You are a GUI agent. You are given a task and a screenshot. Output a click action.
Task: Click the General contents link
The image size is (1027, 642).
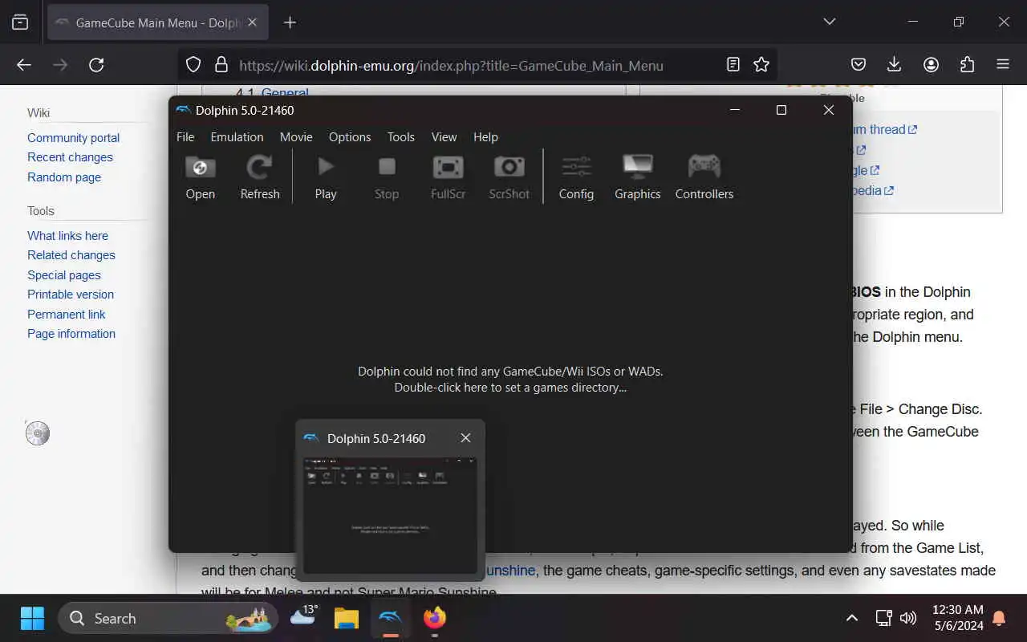(x=285, y=91)
